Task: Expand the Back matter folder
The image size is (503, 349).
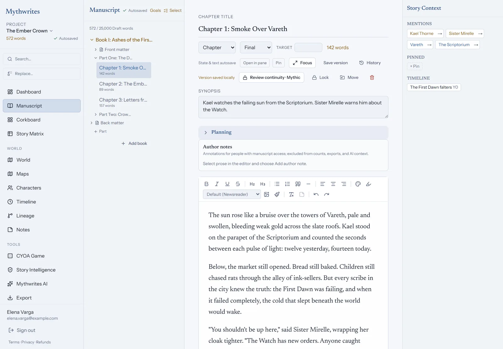Action: (x=91, y=123)
